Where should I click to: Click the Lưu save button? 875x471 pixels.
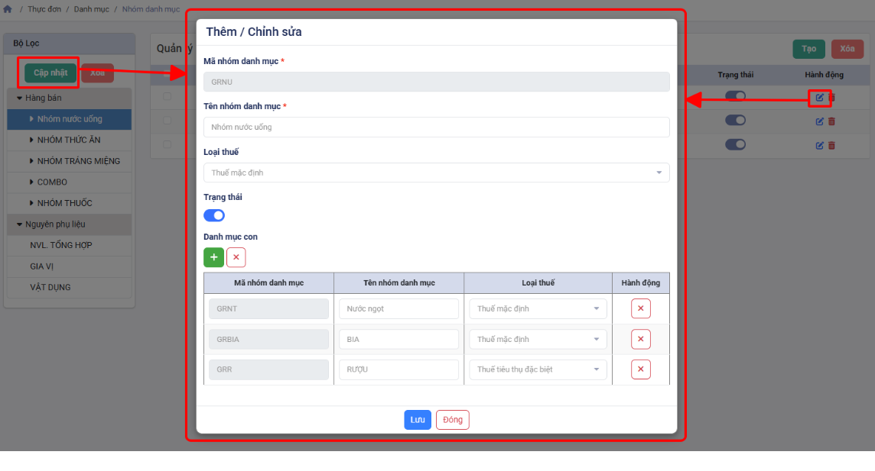tap(418, 420)
